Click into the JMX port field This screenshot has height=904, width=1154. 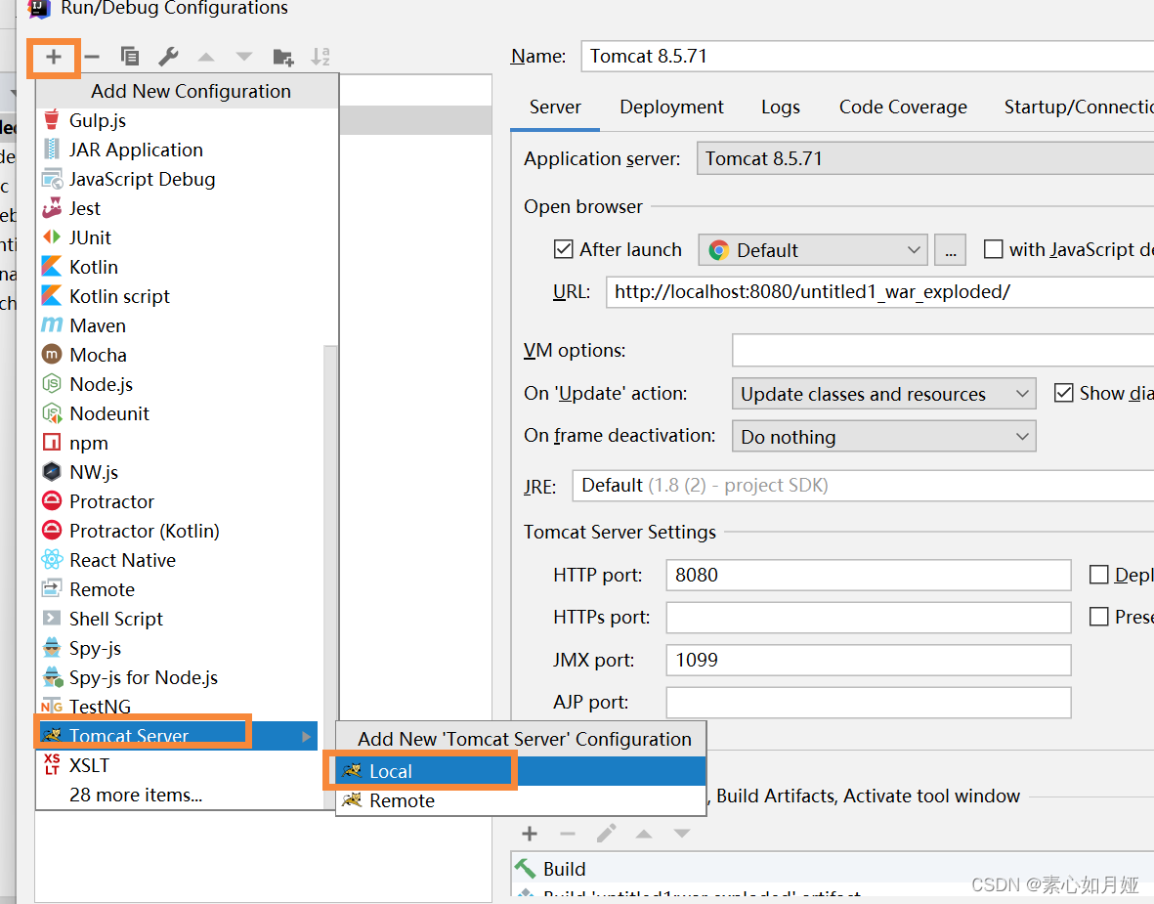coord(869,661)
